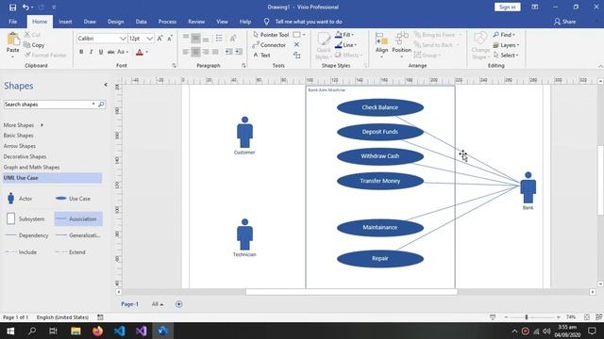This screenshot has width=604, height=339.
Task: Switch to the Insert tab
Action: 65,22
